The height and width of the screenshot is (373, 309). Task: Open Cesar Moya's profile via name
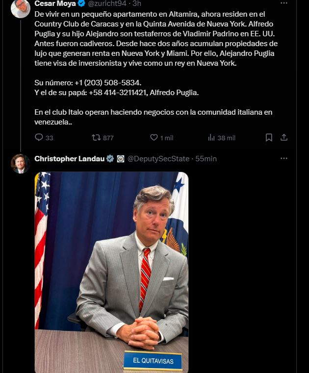tap(55, 3)
